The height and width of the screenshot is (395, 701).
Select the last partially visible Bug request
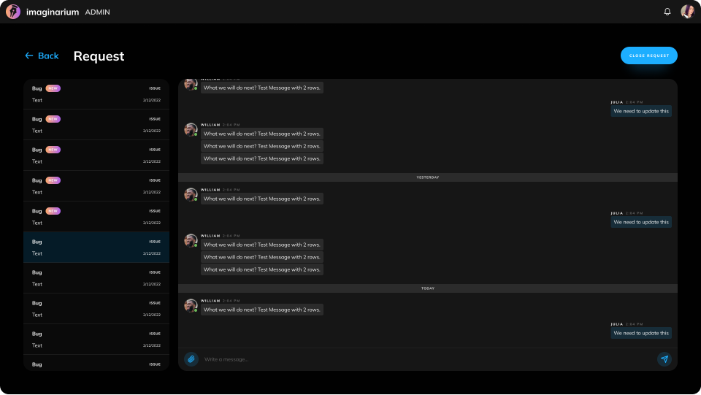(x=96, y=364)
